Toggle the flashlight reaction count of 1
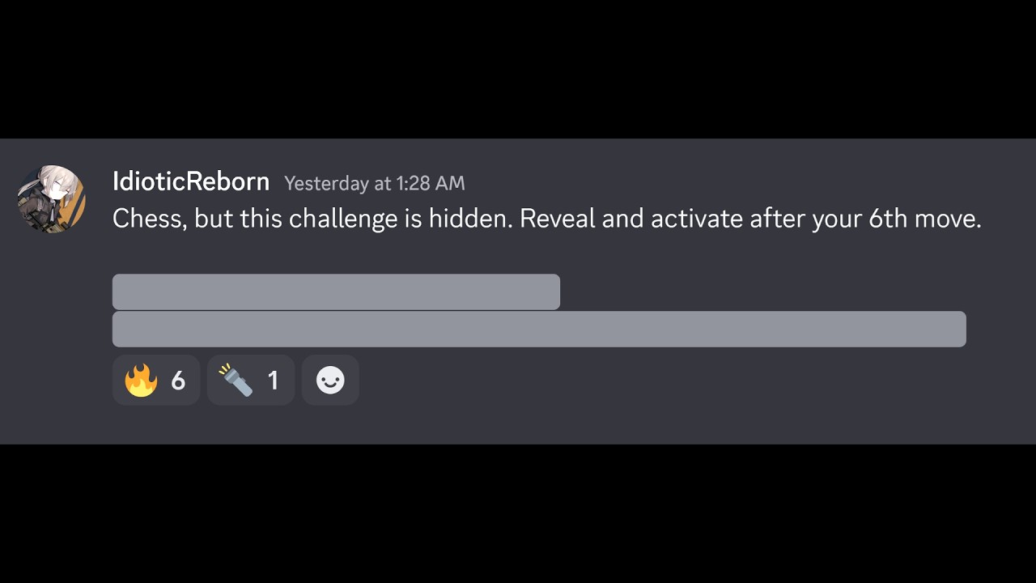Image resolution: width=1036 pixels, height=583 pixels. 251,380
